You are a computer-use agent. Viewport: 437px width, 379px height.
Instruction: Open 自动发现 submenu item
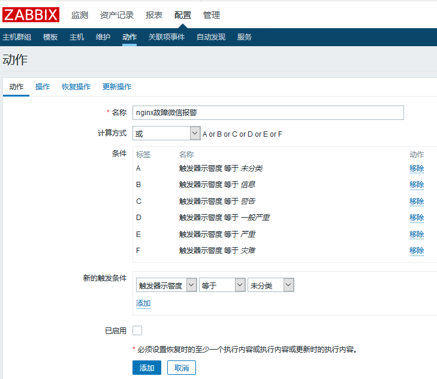pos(211,37)
